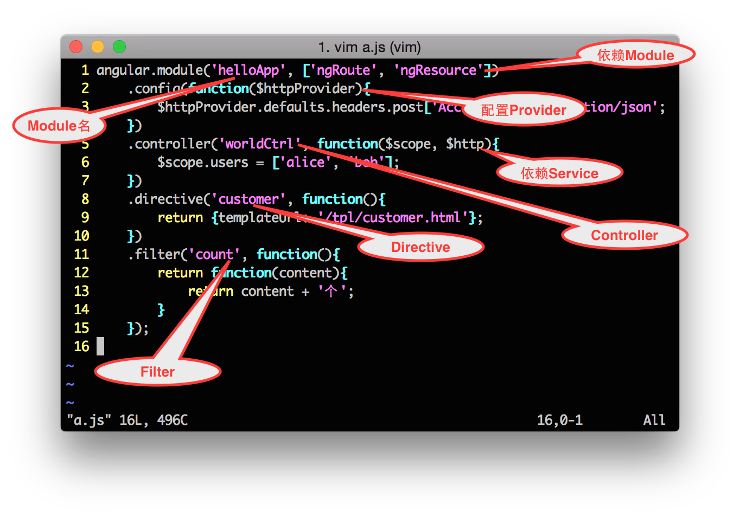Click the green zoom window button
This screenshot has height=518, width=740.
pos(119,47)
